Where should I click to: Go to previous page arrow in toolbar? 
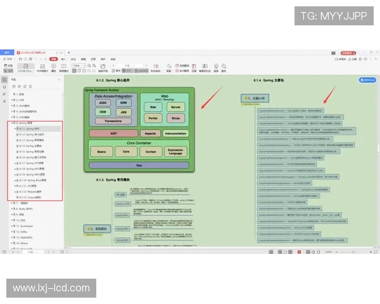(113, 66)
